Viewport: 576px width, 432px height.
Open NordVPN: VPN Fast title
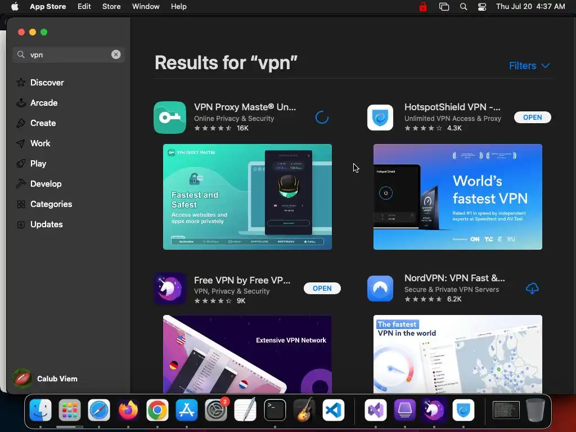click(454, 278)
